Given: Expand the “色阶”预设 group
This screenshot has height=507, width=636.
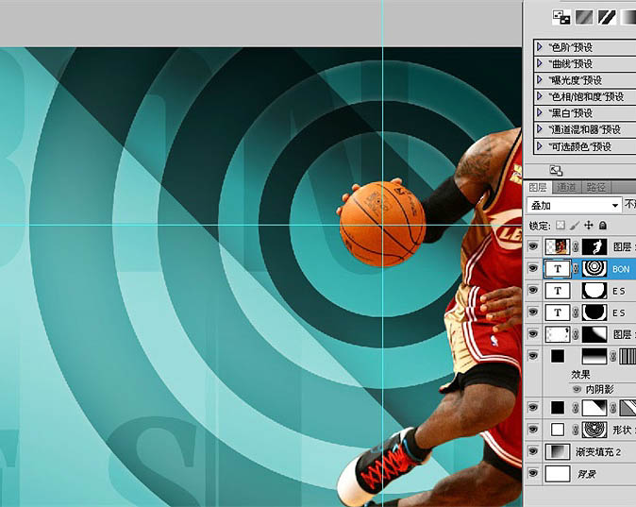Looking at the screenshot, I should 540,46.
